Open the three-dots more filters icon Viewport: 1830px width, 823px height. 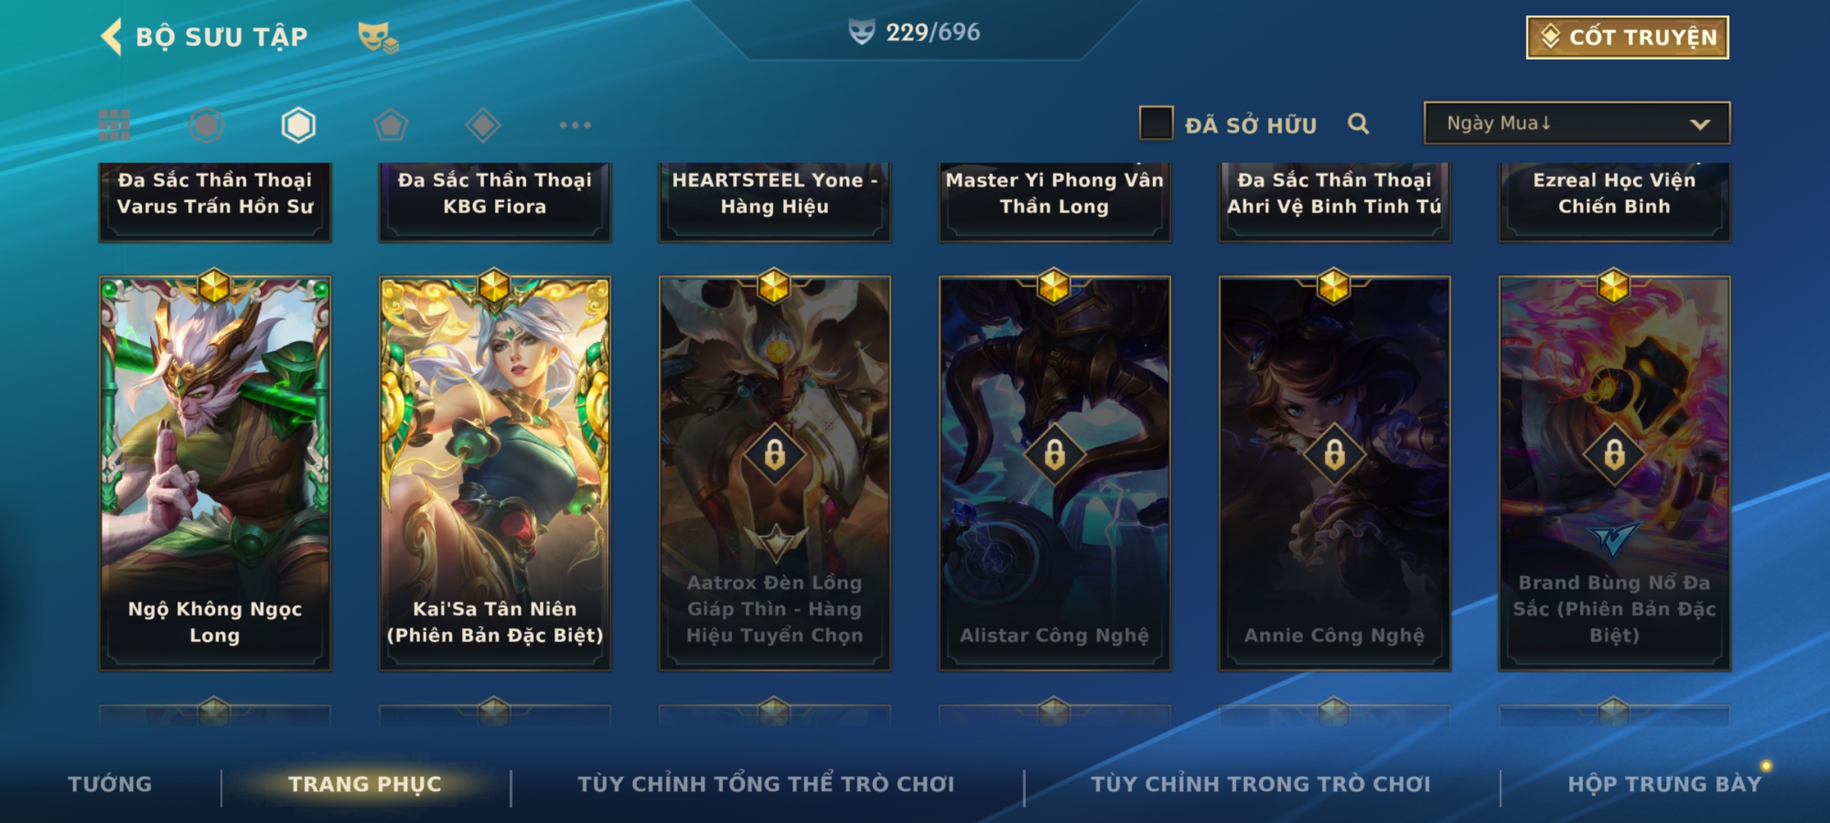(575, 125)
